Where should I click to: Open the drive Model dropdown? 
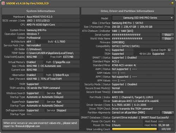[x=143, y=18]
